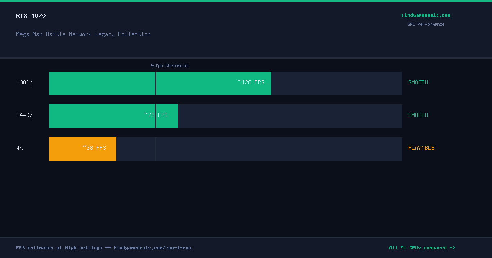Click the 60fps threshold label
Viewport: 492px width, 258px height.
tap(169, 66)
